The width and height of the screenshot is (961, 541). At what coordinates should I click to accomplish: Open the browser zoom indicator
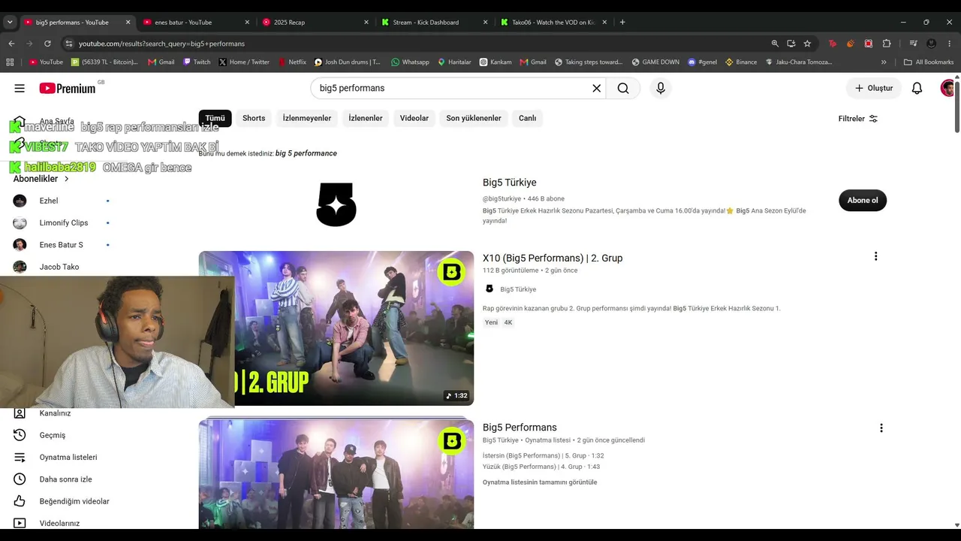[x=775, y=44]
